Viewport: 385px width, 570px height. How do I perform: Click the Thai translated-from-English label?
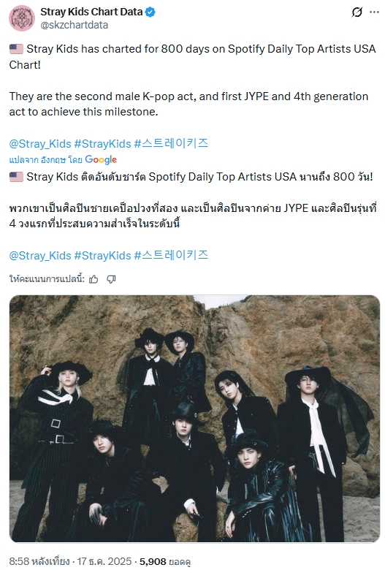coord(46,159)
